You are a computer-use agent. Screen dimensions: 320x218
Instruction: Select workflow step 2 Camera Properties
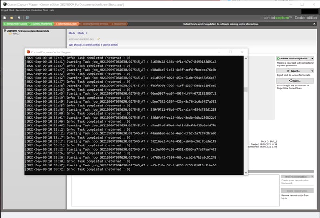[41, 24]
